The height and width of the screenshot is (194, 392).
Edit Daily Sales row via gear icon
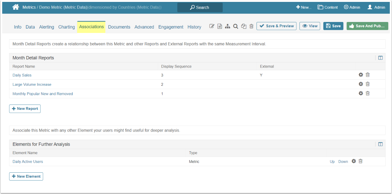pos(361,75)
